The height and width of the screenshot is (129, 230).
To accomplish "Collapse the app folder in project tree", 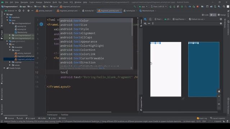I will [5, 14].
